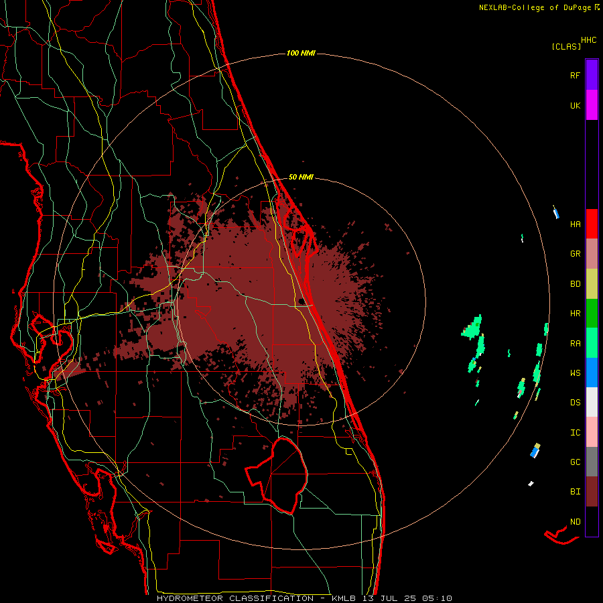603x603 pixels.
Task: Click the ND black legend swatch
Action: coord(592,521)
